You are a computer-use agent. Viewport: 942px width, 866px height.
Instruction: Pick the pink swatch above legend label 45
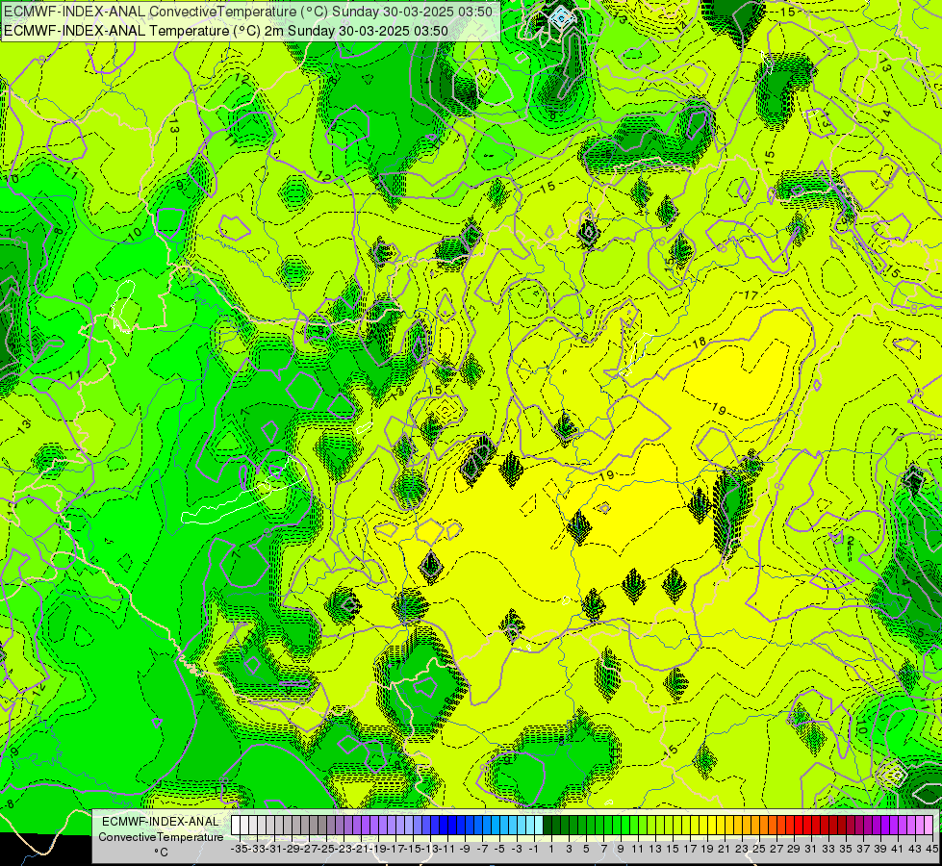(x=929, y=825)
